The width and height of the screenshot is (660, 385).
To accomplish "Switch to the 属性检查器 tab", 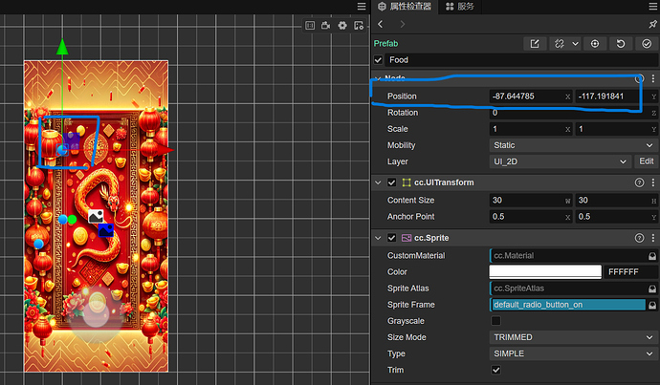I will click(405, 7).
